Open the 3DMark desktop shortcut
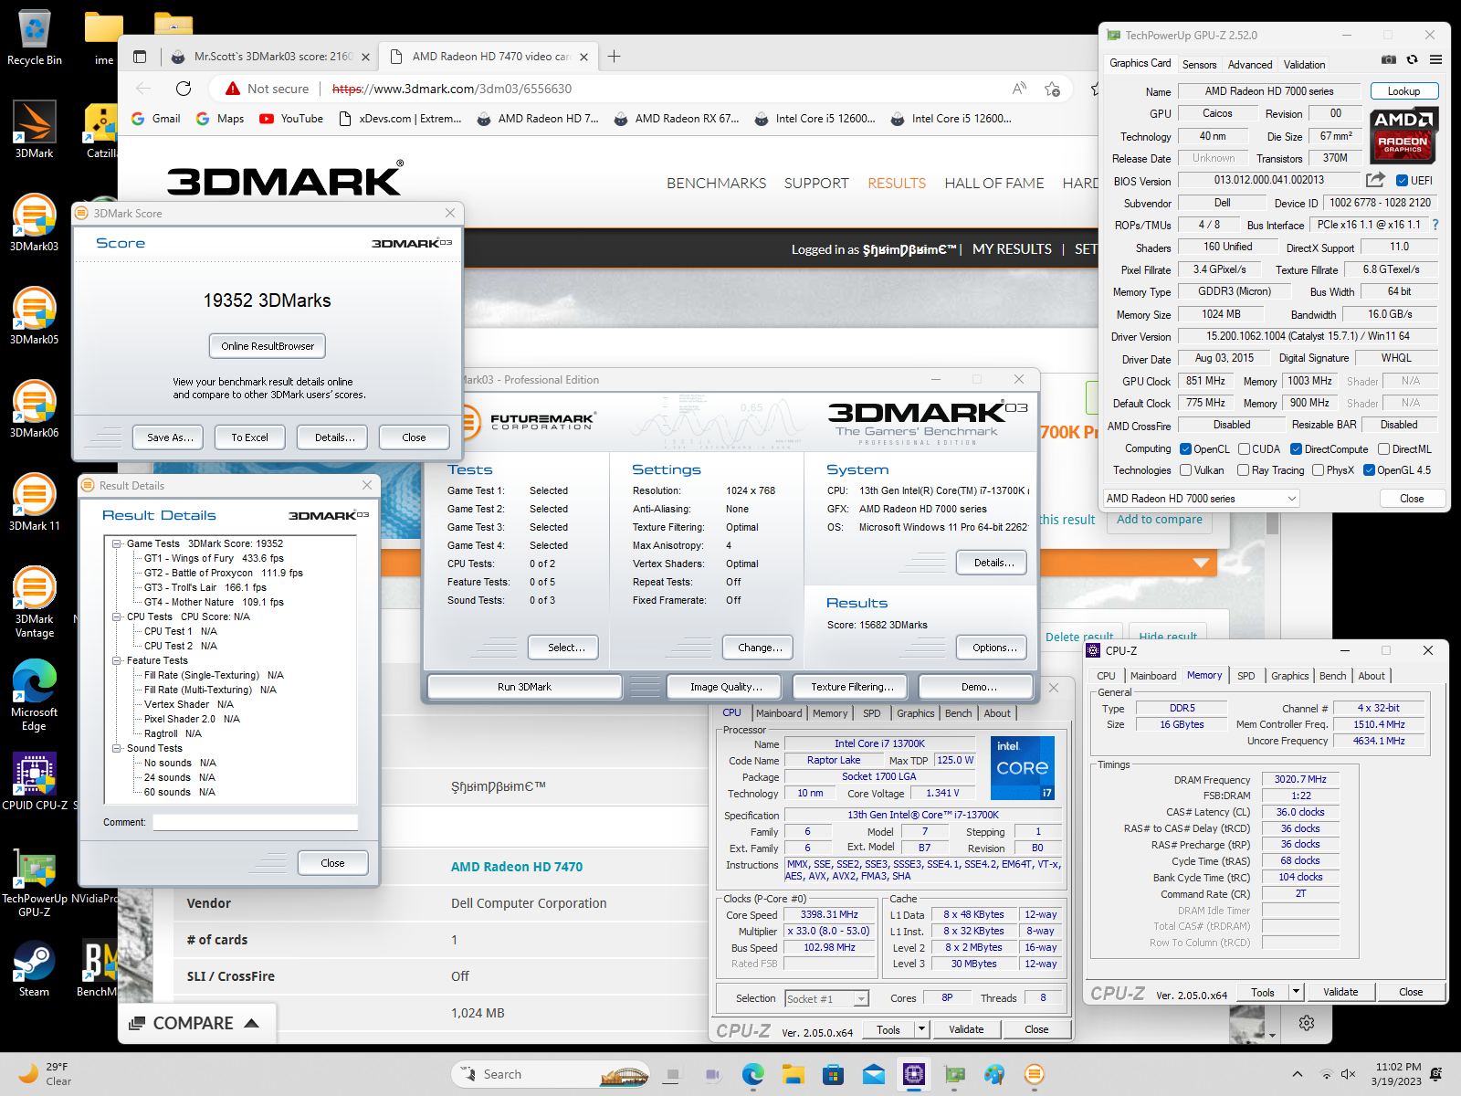Screen dimensions: 1461x1096 tap(35, 130)
